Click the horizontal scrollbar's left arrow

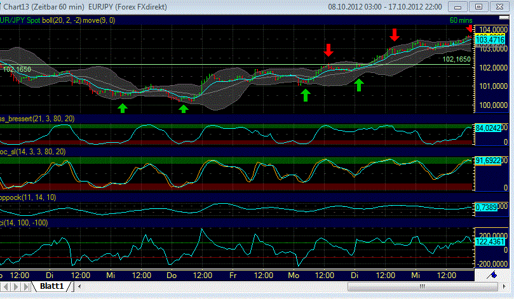79,286
